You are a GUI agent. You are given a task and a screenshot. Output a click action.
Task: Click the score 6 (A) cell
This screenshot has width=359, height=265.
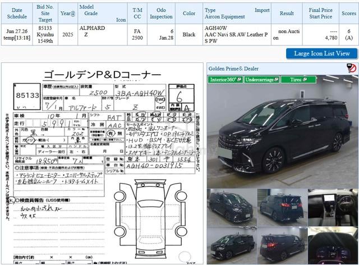click(x=349, y=35)
